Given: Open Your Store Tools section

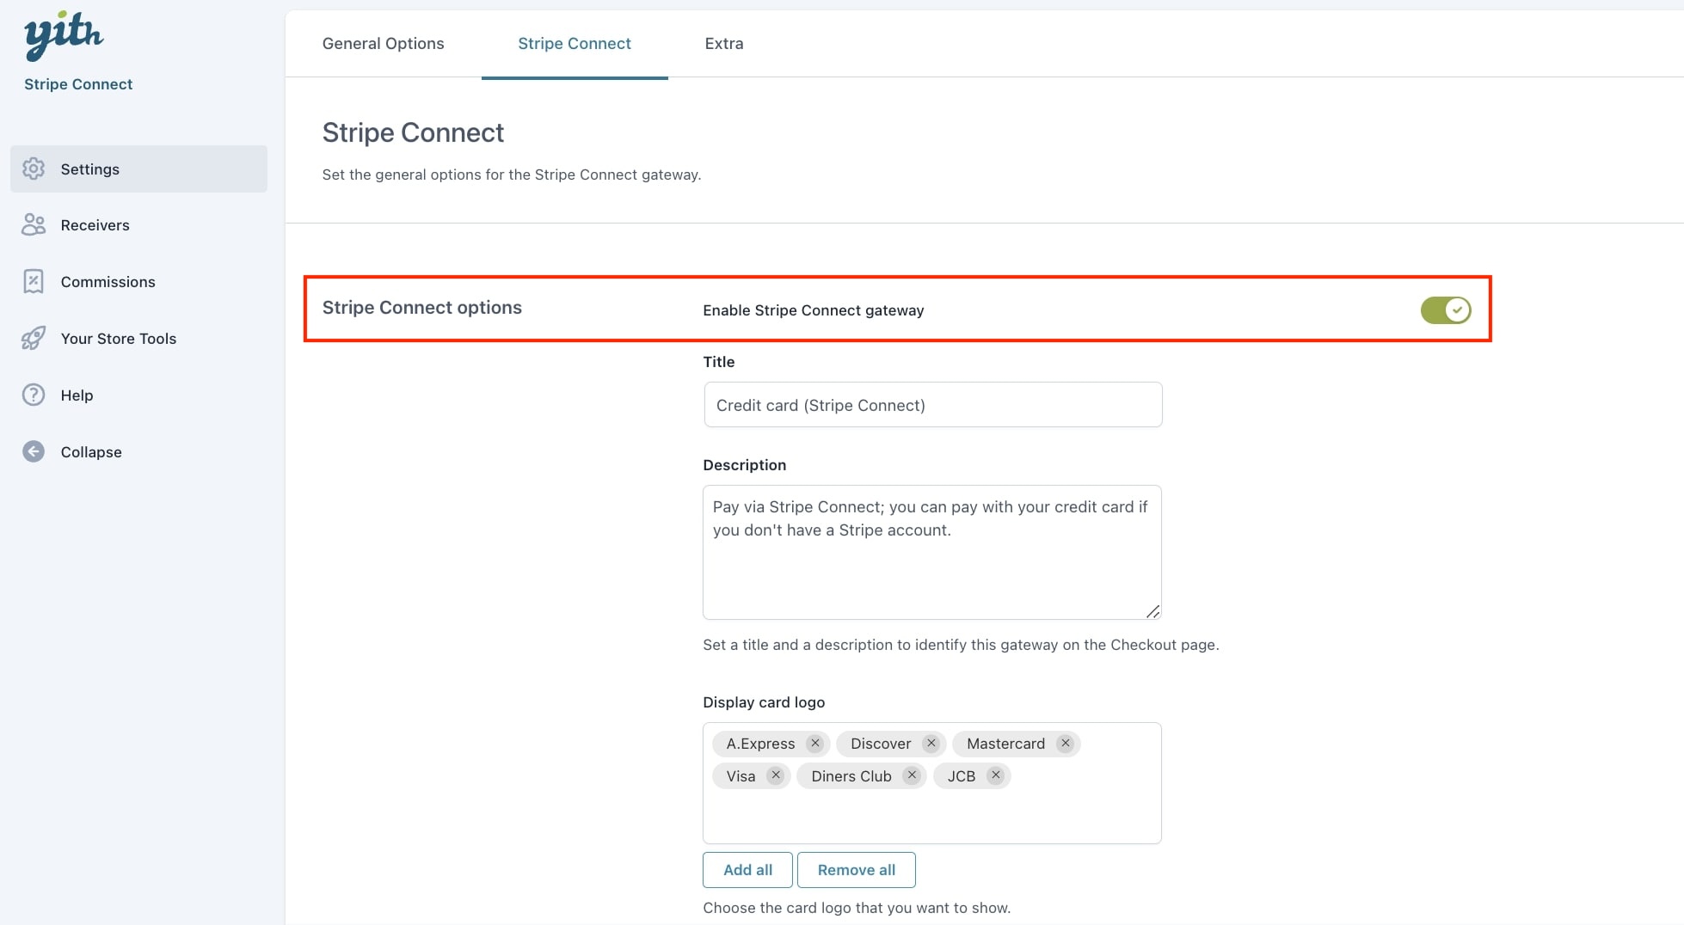Looking at the screenshot, I should (138, 339).
